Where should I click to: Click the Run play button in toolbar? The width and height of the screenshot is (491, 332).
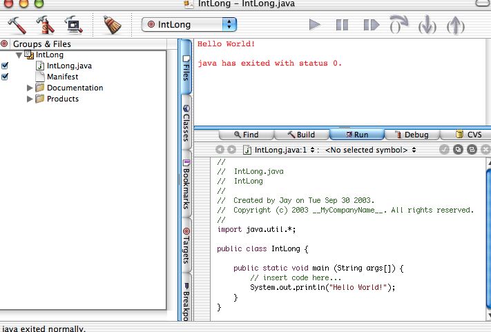click(x=314, y=25)
